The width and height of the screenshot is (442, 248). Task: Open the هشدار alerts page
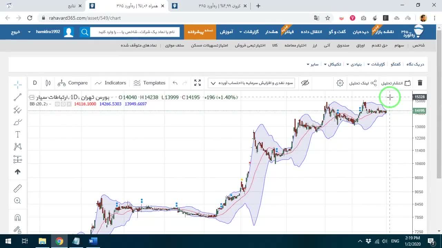[x=271, y=32]
